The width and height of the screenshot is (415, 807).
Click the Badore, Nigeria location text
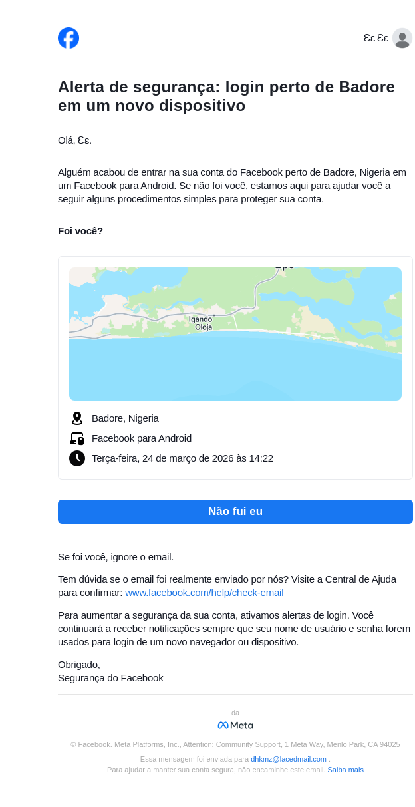point(125,418)
